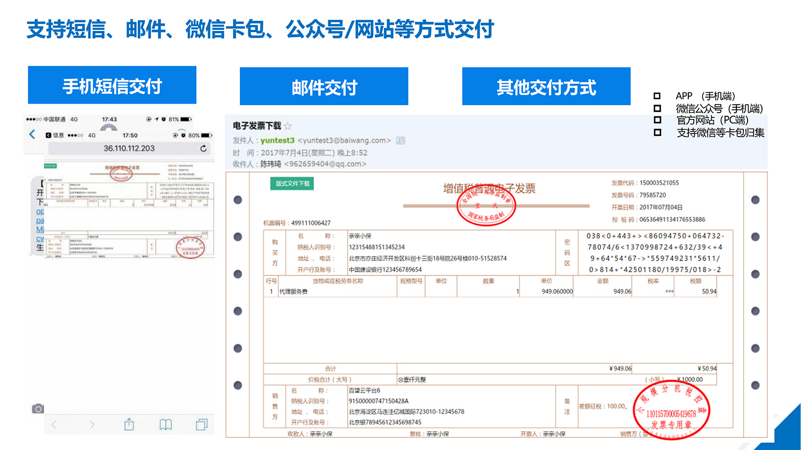Click the battery icon showing 81%

pos(186,119)
